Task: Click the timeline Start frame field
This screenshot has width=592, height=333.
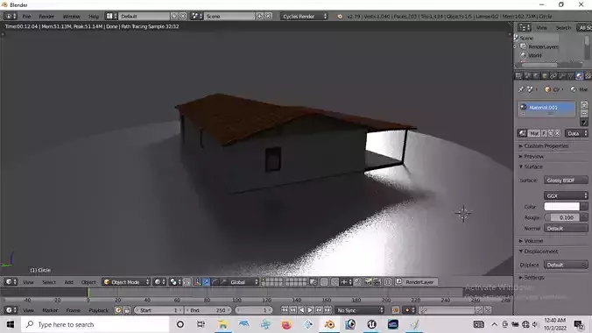Action: coord(158,310)
